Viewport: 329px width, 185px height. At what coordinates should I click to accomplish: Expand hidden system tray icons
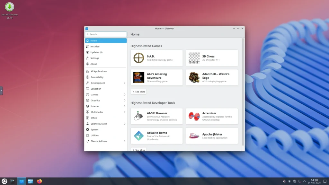(x=304, y=181)
